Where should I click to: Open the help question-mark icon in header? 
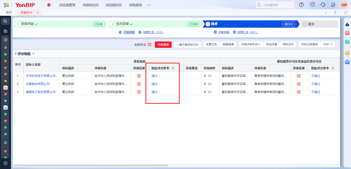(x=302, y=5)
